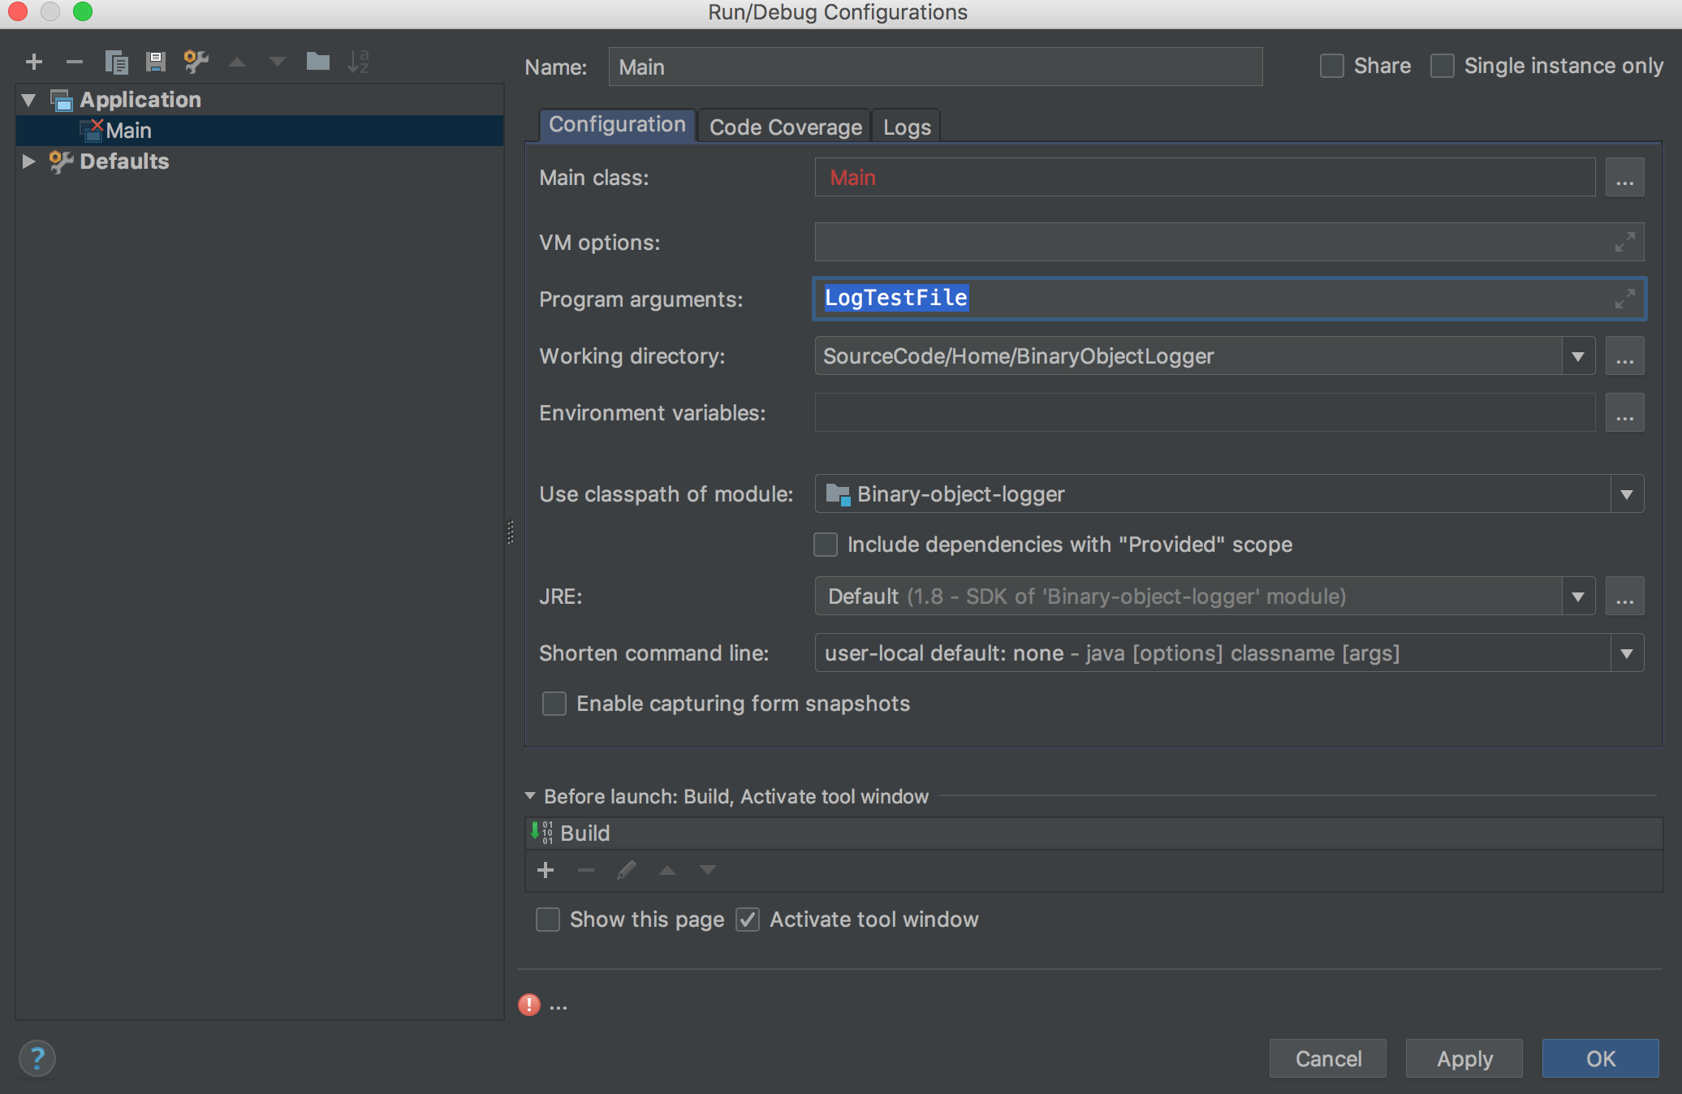Screen dimensions: 1682x1094
Task: Switch to the Code Coverage tab
Action: 785,127
